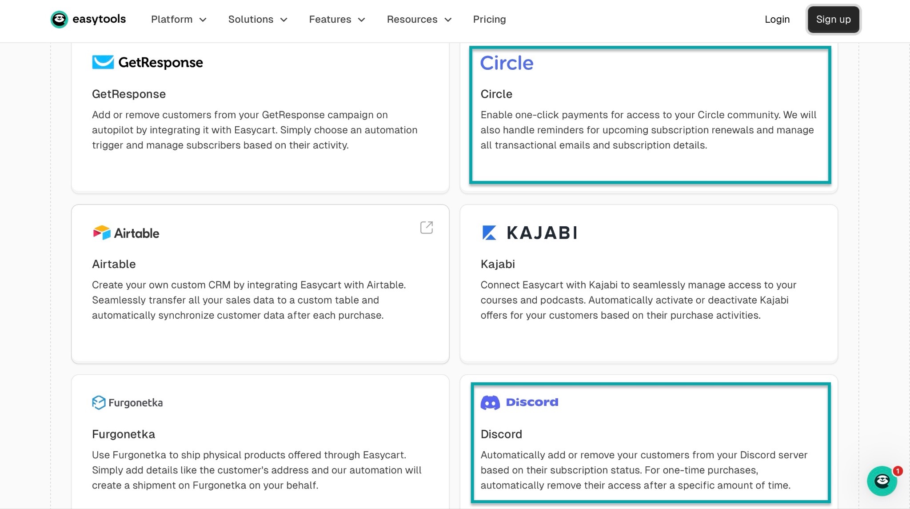Click the Airtable logo in card
Image resolution: width=910 pixels, height=509 pixels.
click(x=126, y=233)
